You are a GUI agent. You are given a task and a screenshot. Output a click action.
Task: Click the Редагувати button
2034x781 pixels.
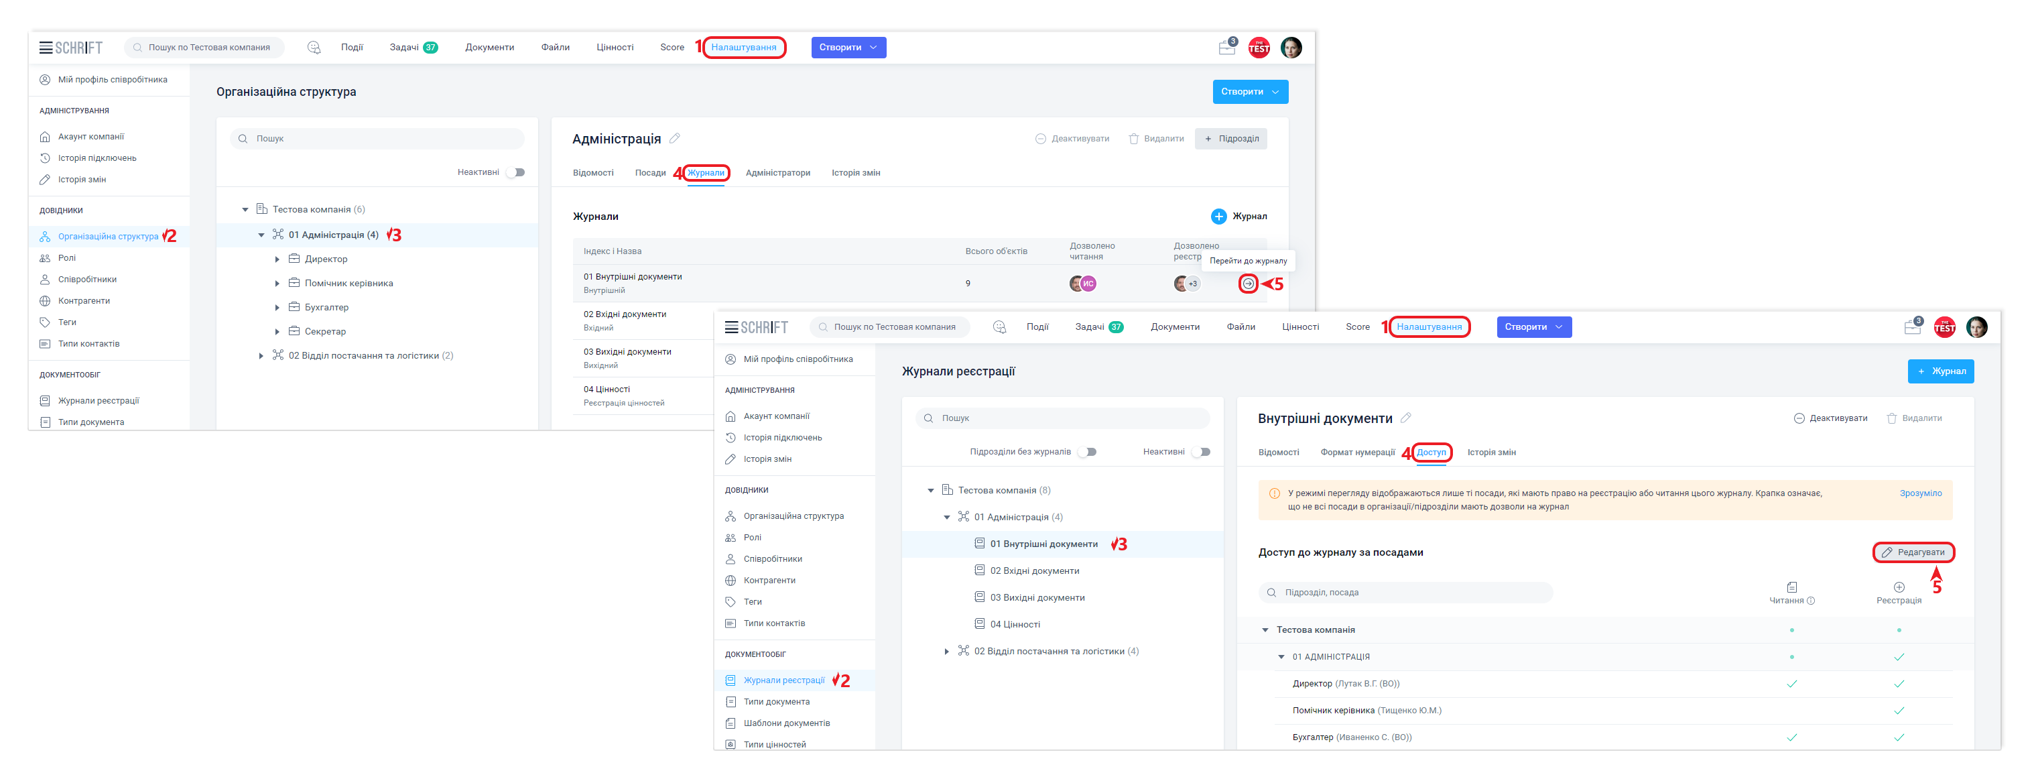tap(1913, 552)
